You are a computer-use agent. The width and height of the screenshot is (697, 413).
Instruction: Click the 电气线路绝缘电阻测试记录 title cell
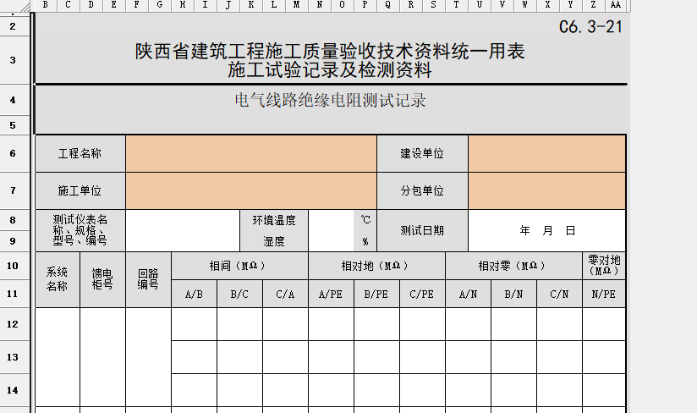[330, 102]
